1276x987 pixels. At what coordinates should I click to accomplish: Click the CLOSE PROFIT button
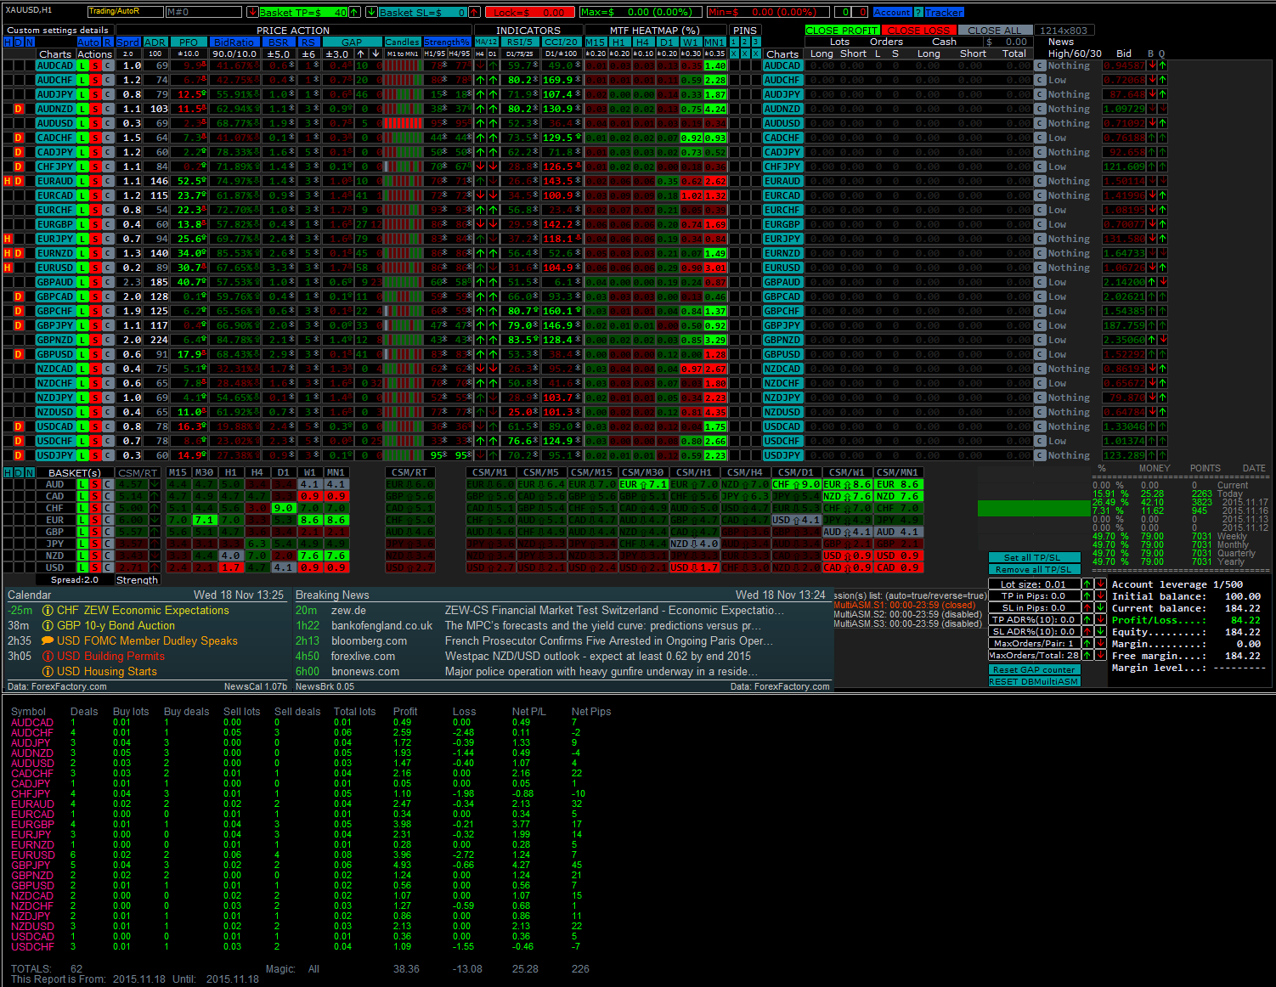(842, 31)
